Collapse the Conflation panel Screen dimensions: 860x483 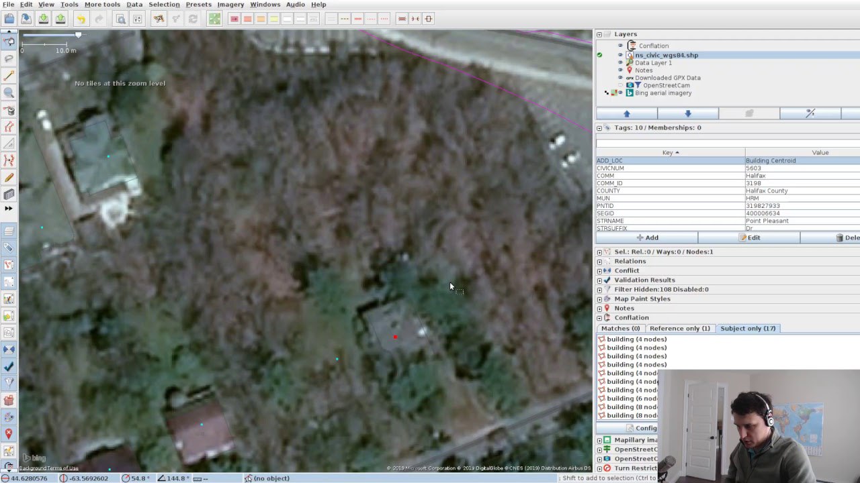click(599, 318)
